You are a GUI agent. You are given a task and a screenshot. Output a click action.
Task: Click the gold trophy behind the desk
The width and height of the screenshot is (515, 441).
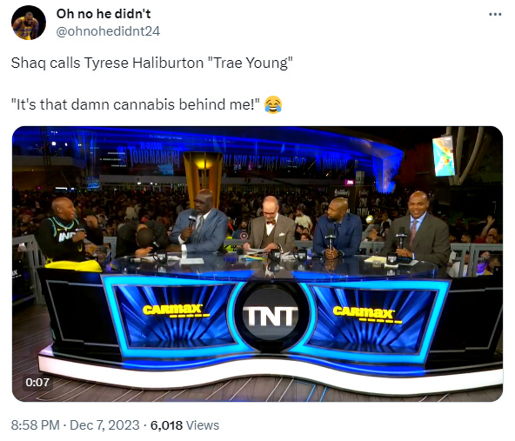coord(203,172)
